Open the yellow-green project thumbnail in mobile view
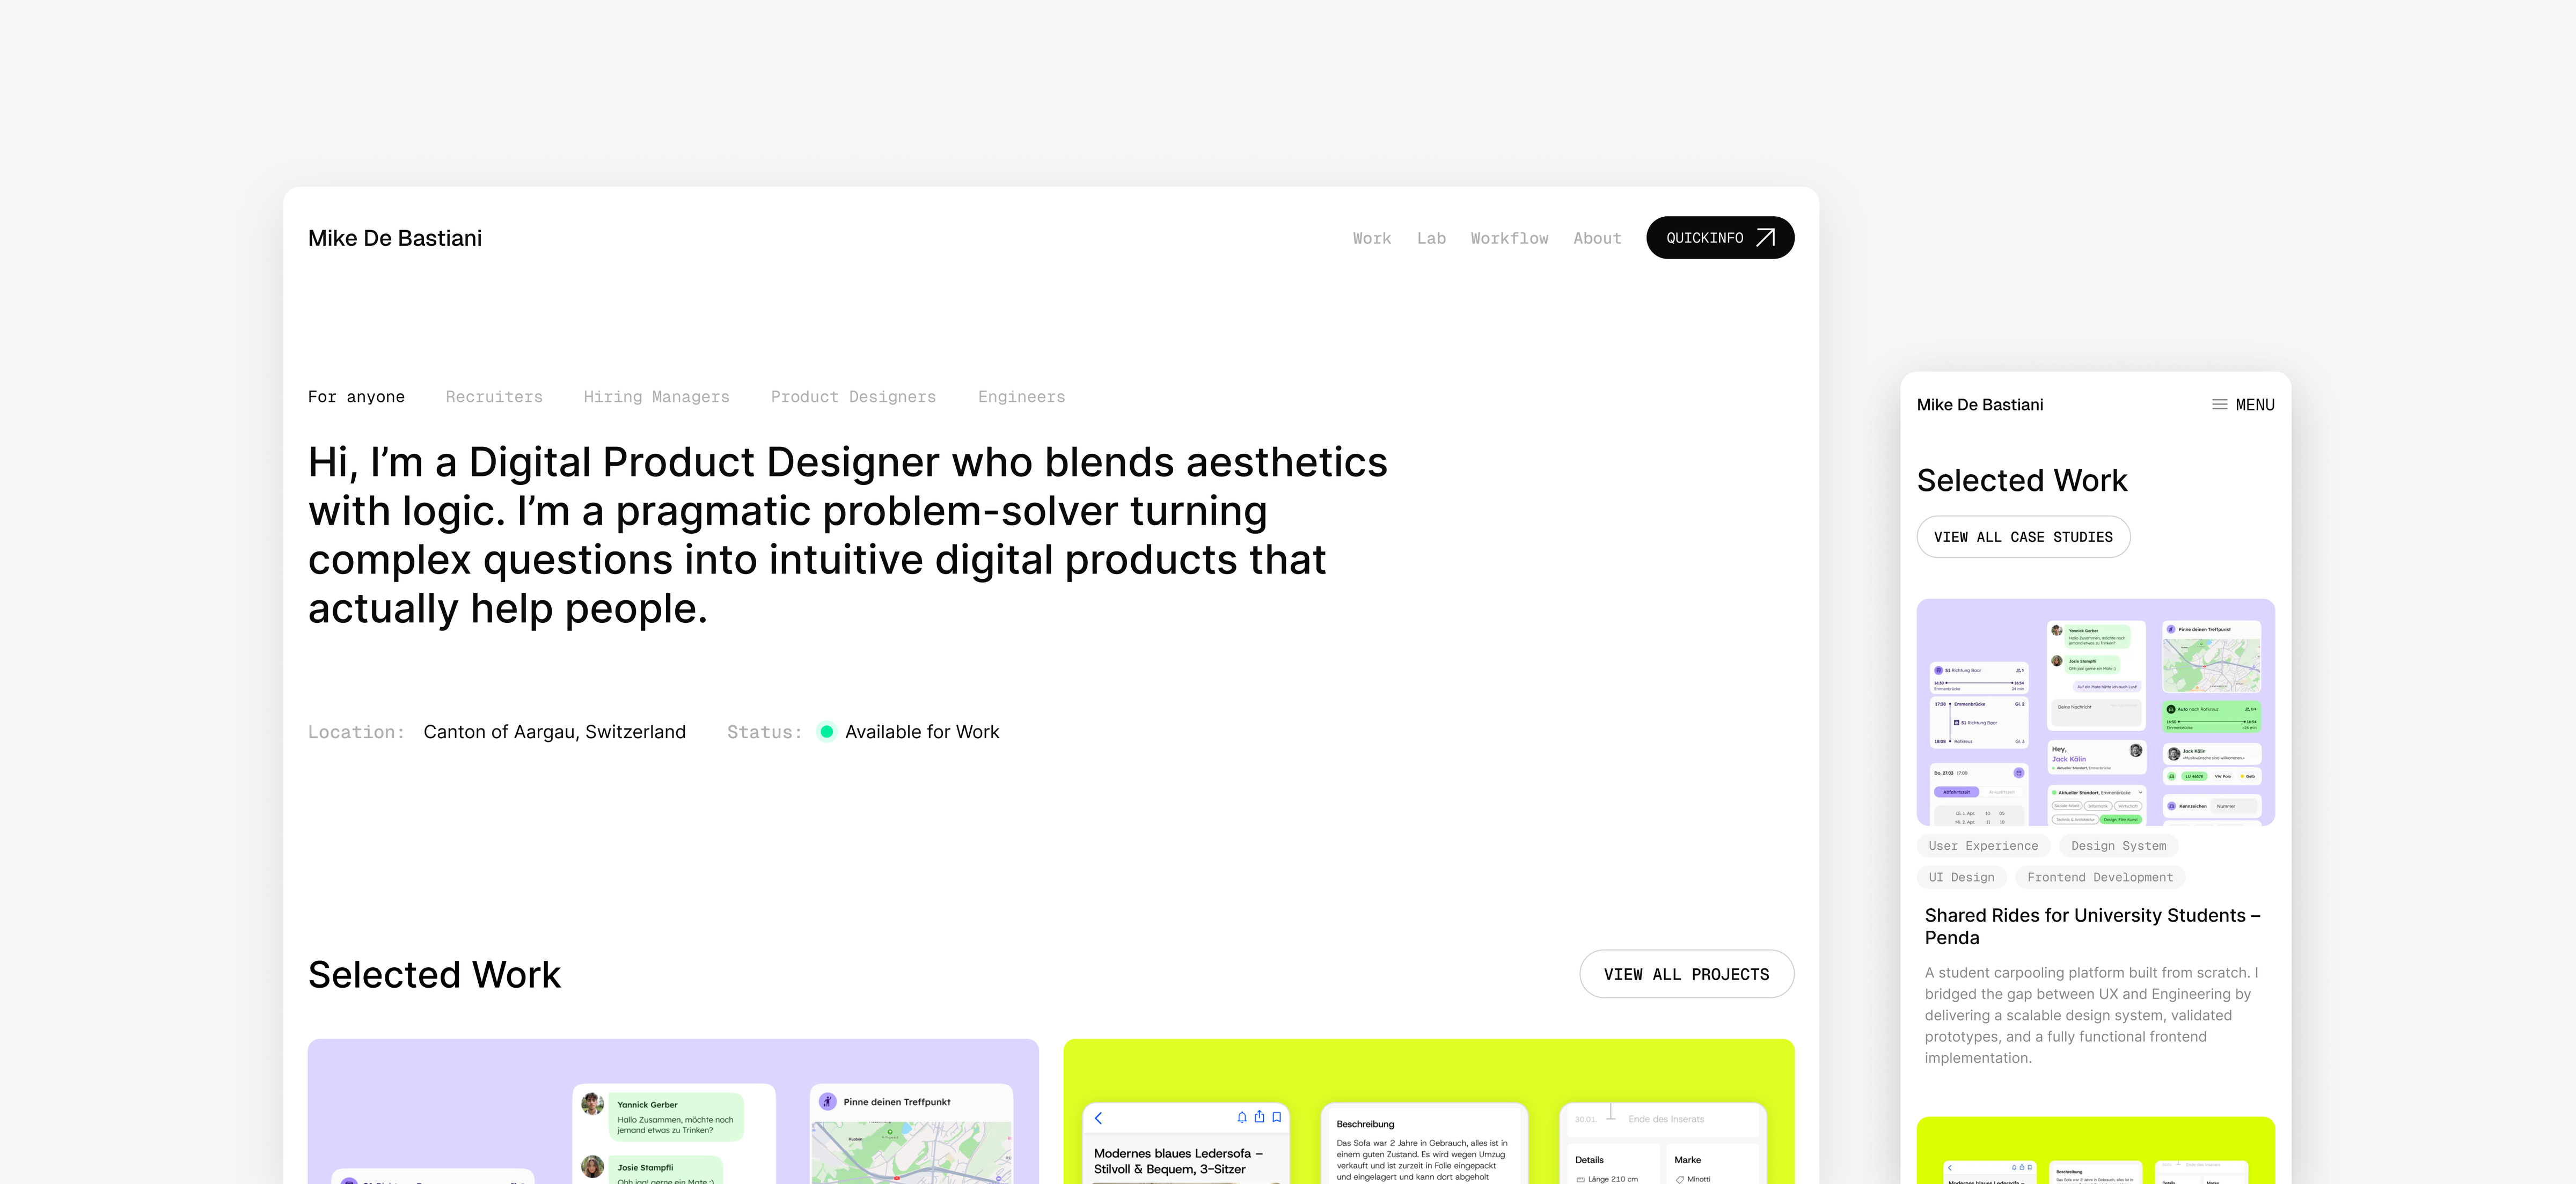The width and height of the screenshot is (2576, 1184). click(2095, 1150)
